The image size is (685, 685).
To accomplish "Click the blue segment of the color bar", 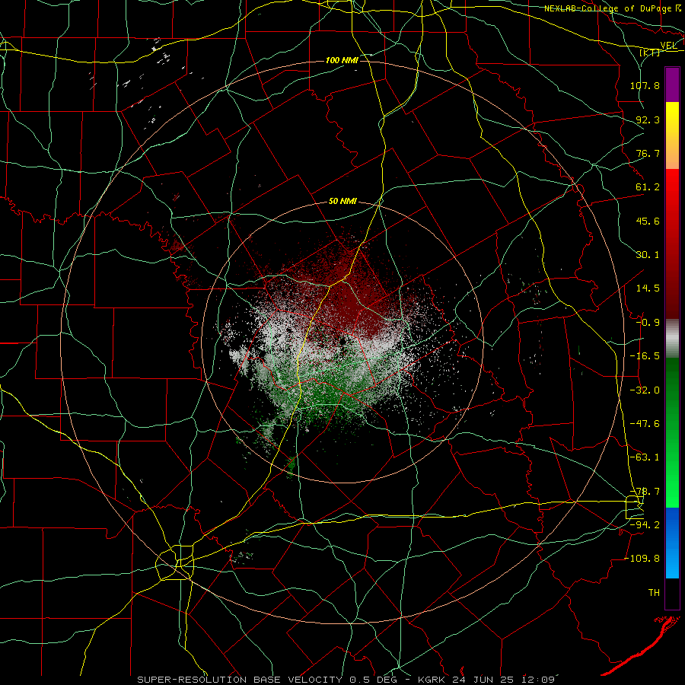I will click(672, 543).
